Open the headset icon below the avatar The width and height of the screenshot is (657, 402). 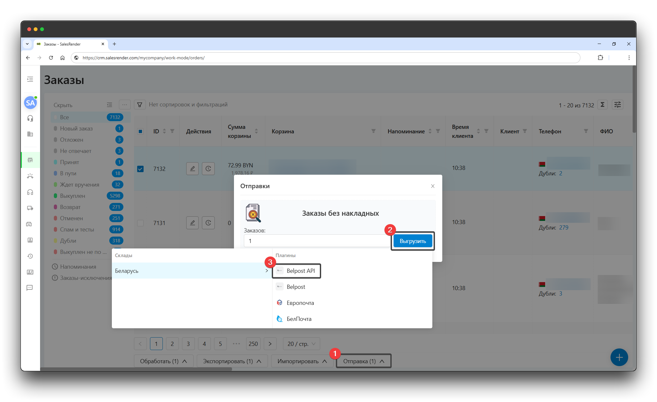point(30,119)
